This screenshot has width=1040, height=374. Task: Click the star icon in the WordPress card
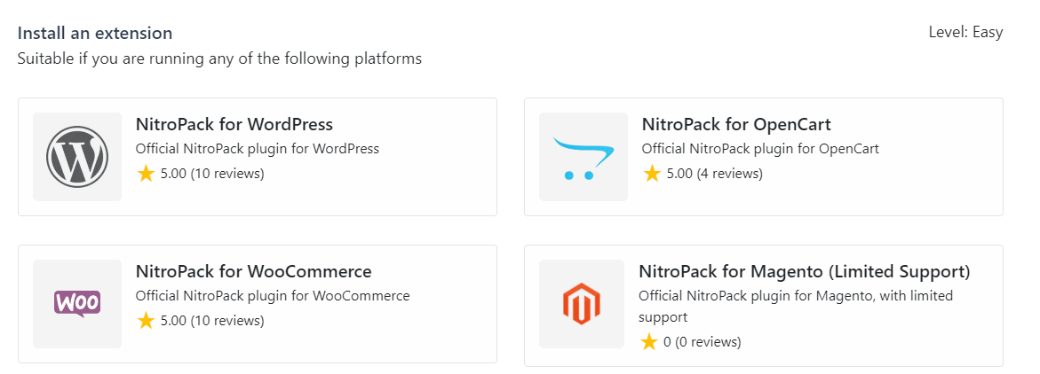[146, 174]
